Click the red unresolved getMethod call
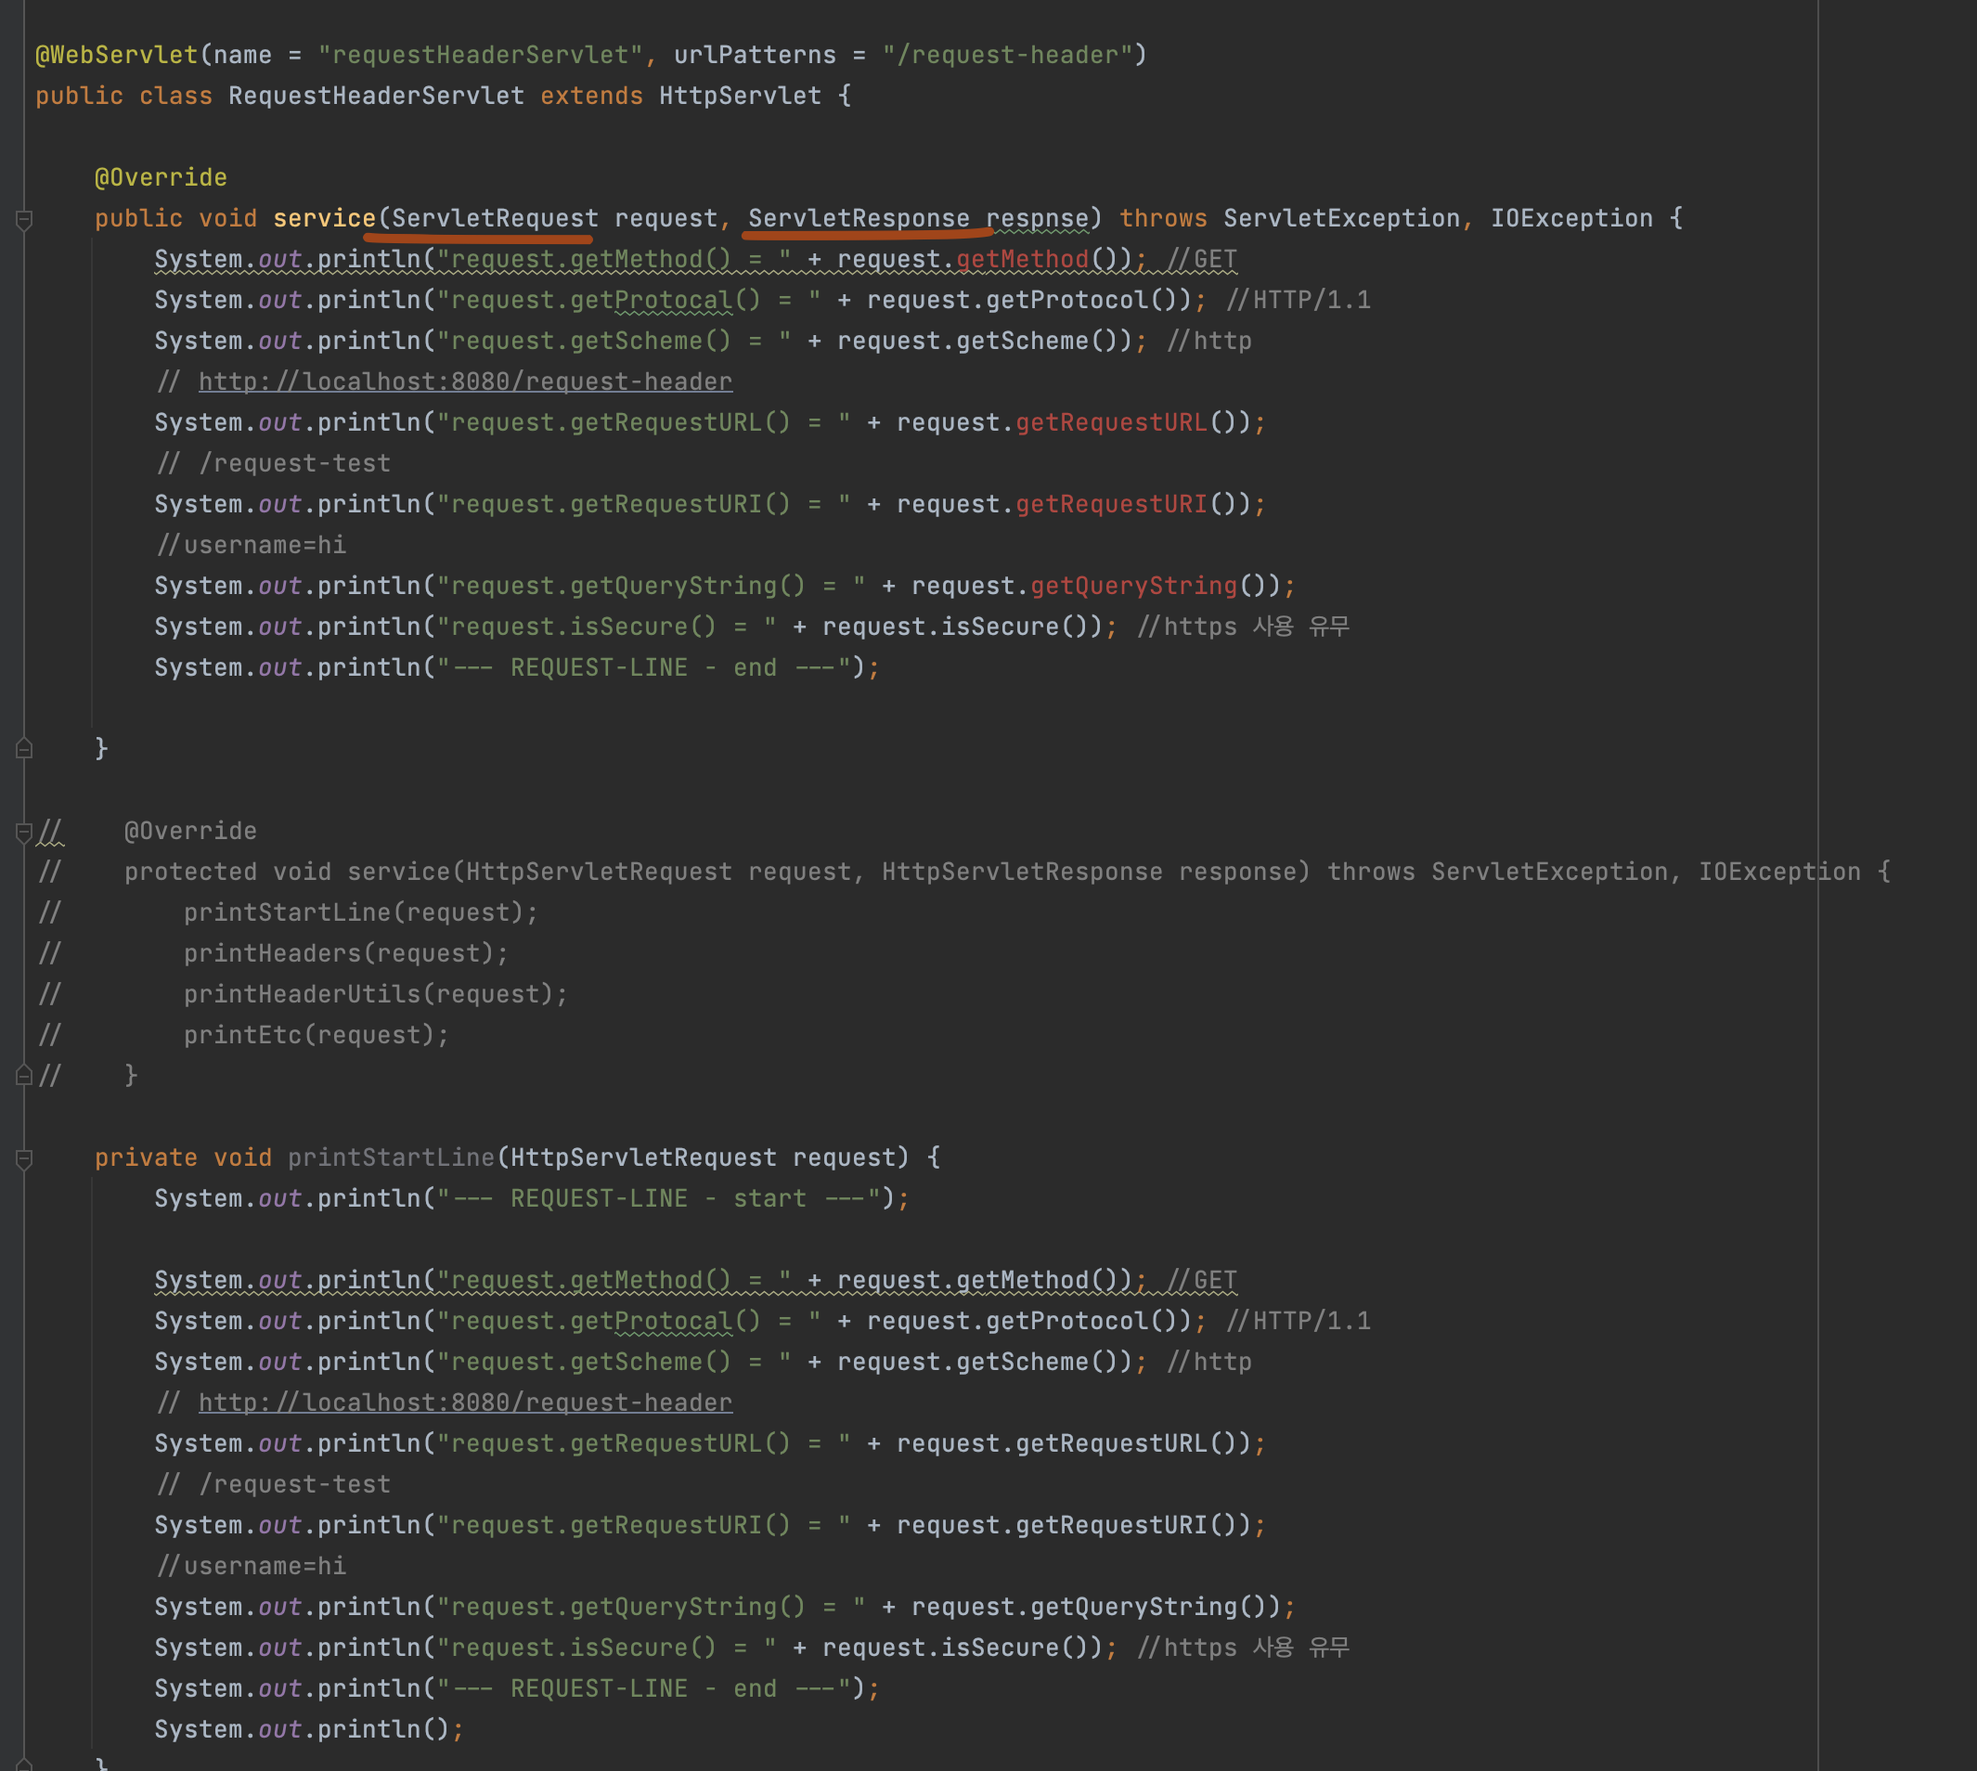1977x1771 pixels. coord(1023,259)
